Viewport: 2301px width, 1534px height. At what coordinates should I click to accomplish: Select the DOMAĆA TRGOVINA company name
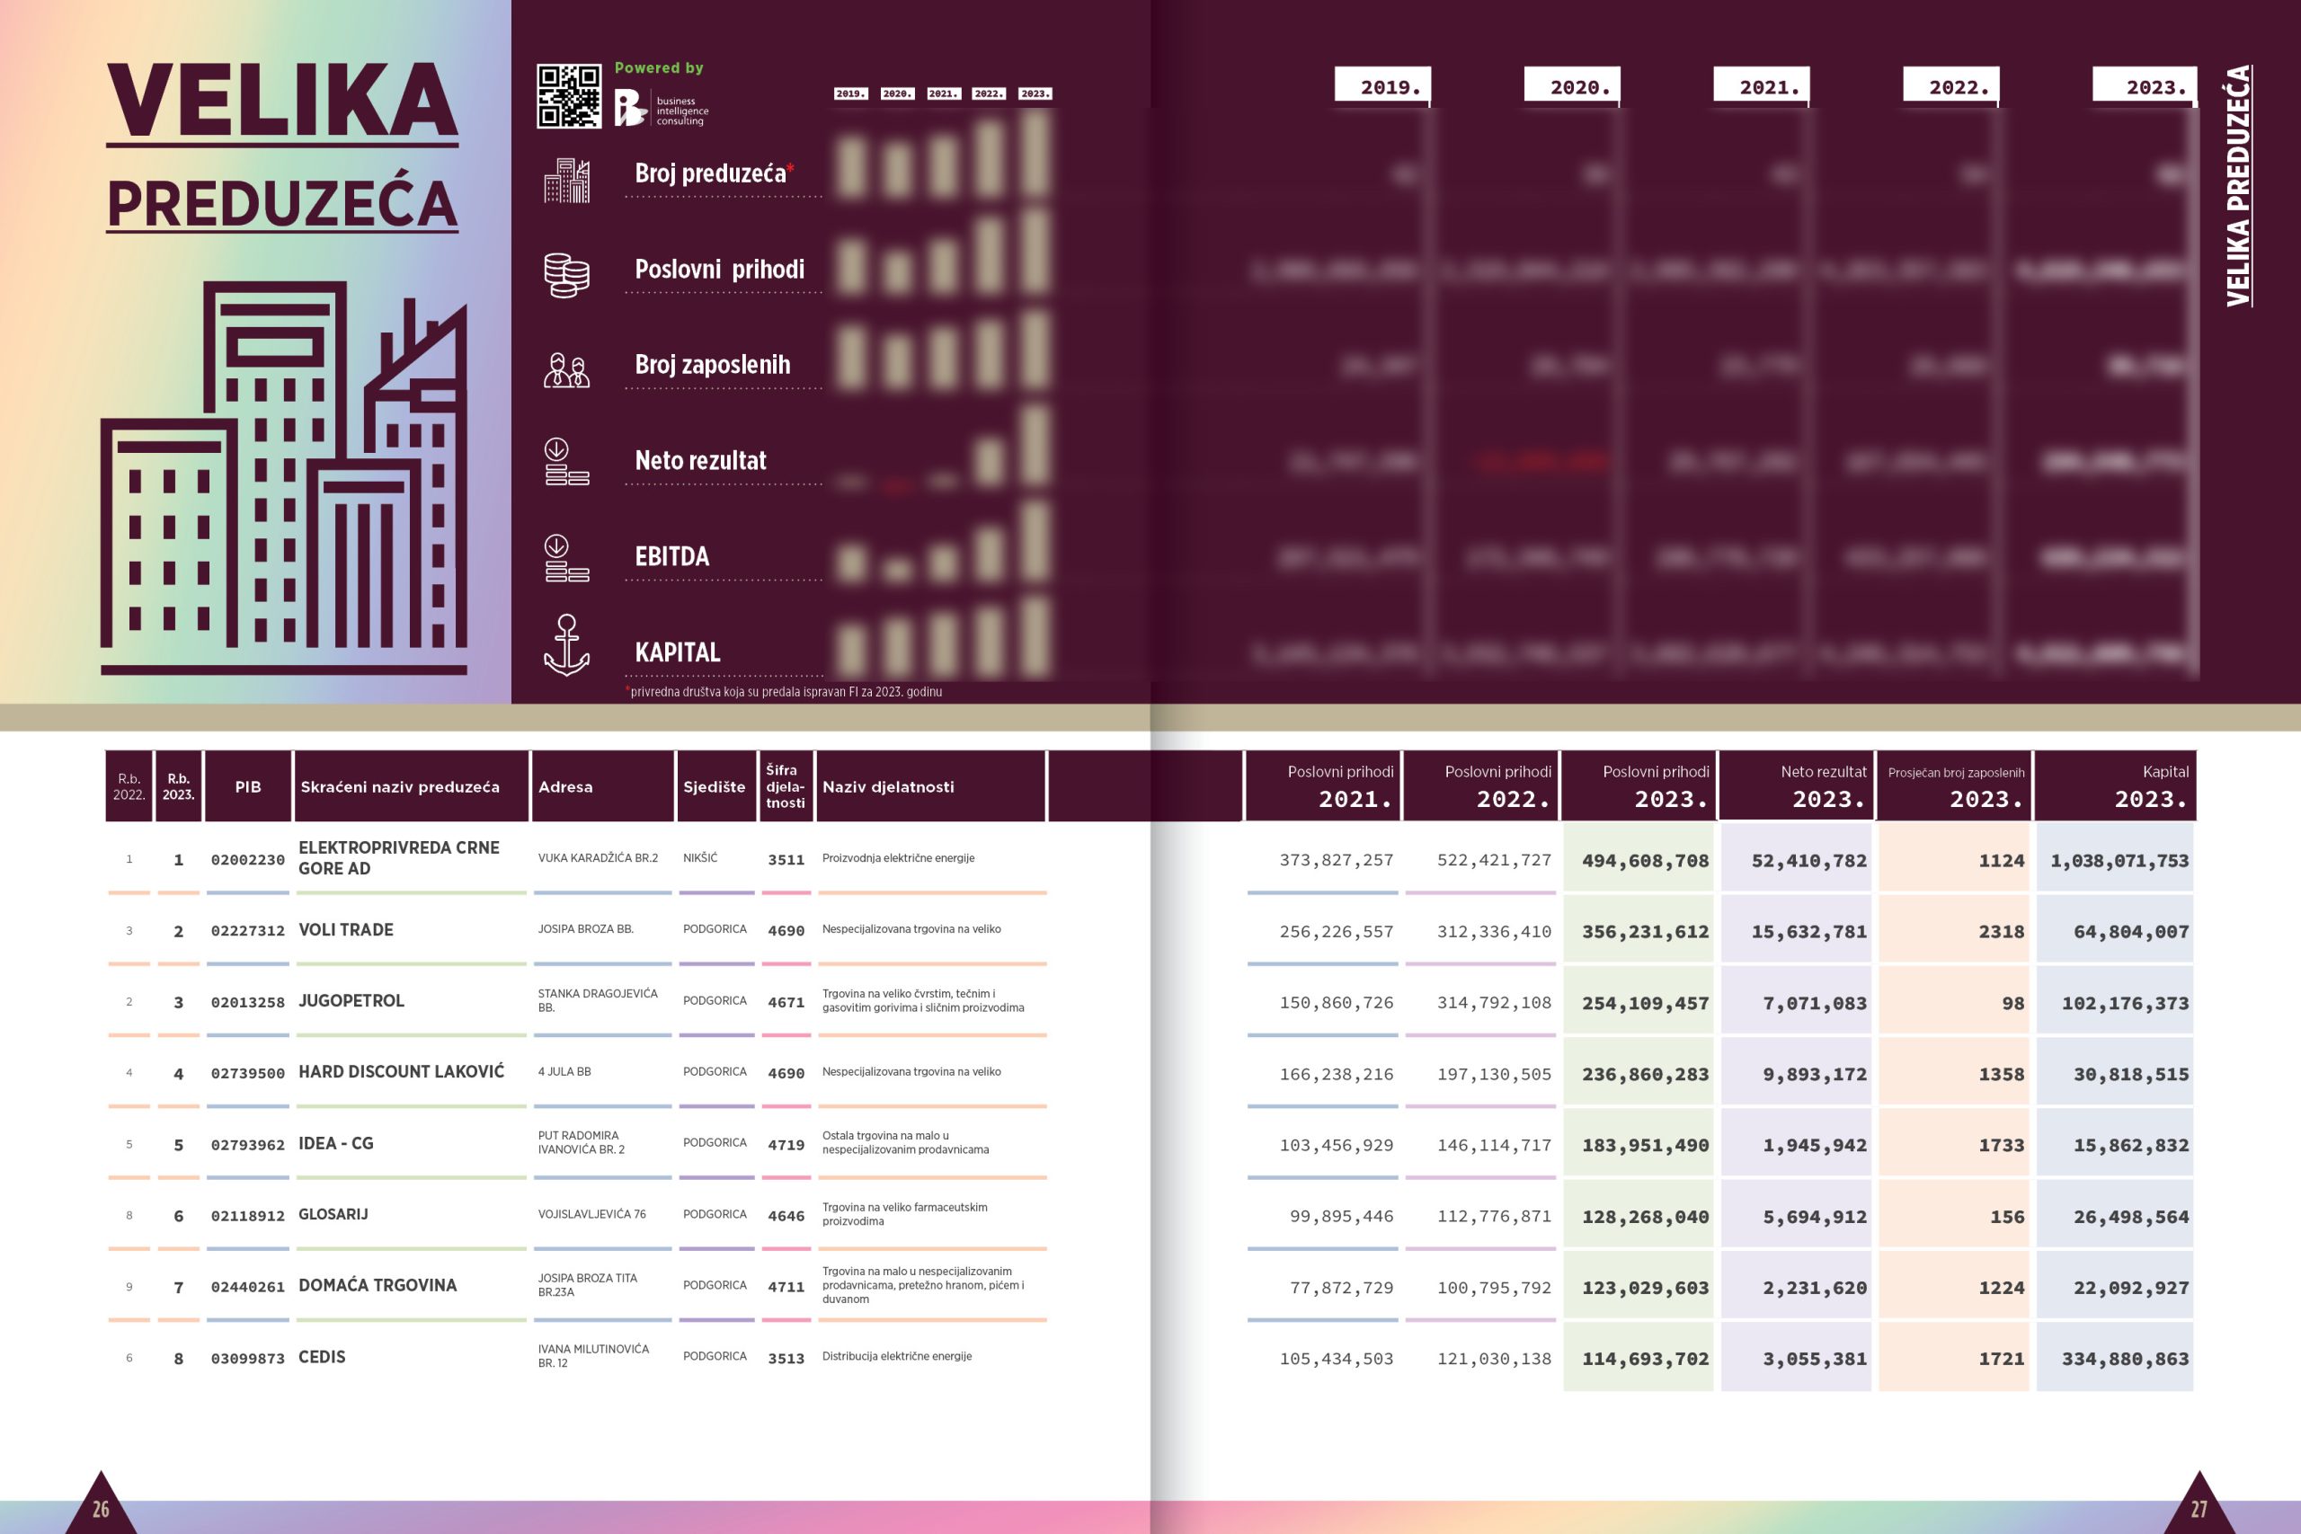[377, 1285]
